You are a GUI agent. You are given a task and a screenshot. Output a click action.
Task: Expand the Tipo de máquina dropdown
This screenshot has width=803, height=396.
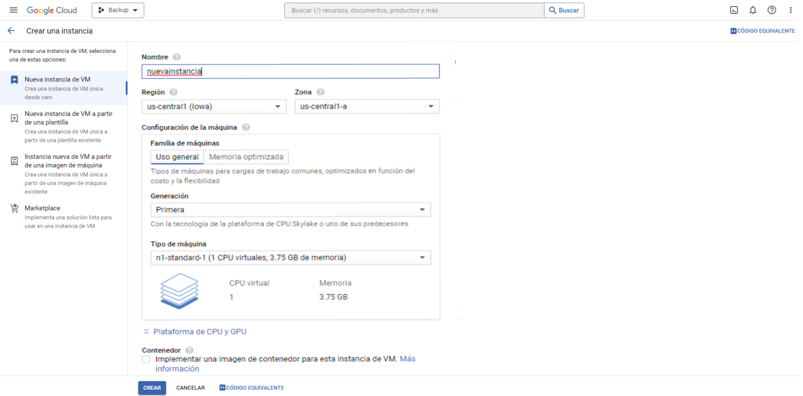[x=290, y=257]
